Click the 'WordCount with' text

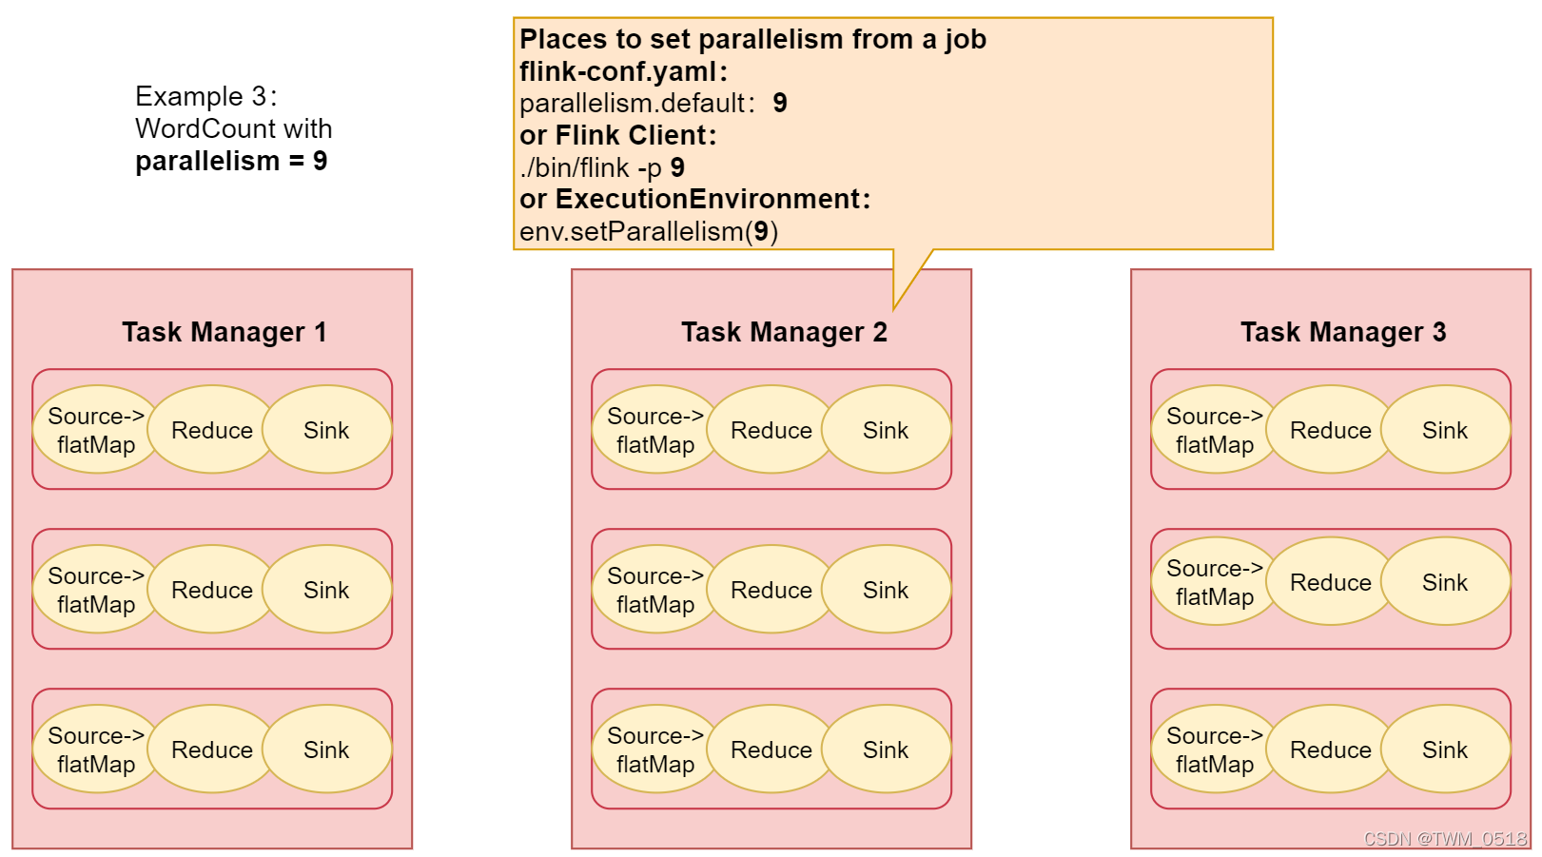[x=234, y=128]
